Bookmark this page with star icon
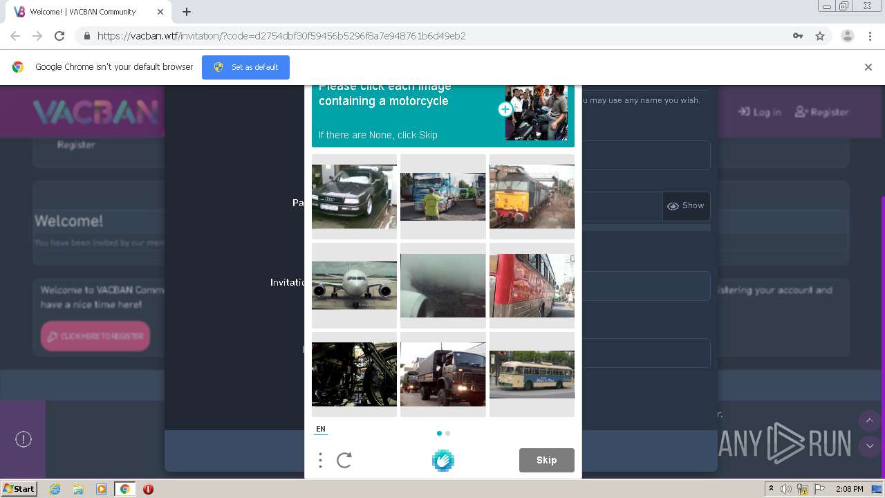This screenshot has height=498, width=885. (820, 36)
